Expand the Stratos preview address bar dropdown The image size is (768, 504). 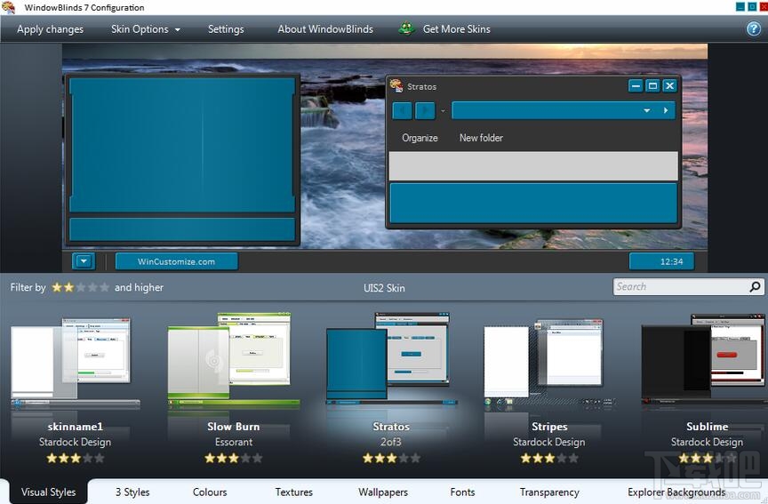click(x=646, y=111)
